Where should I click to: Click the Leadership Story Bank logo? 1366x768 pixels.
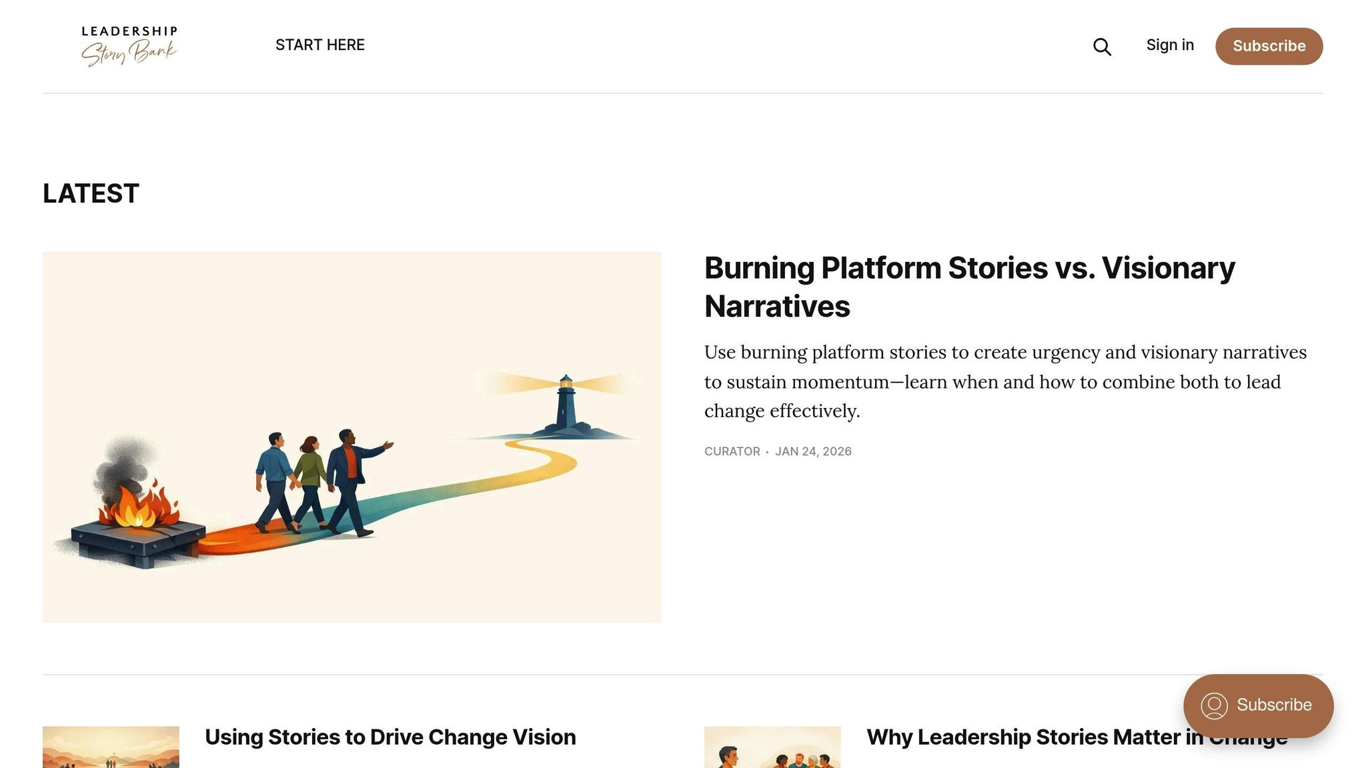click(x=129, y=44)
